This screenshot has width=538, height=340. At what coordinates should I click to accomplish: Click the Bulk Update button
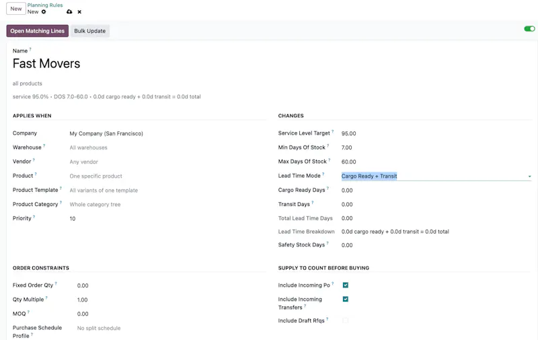(x=90, y=31)
